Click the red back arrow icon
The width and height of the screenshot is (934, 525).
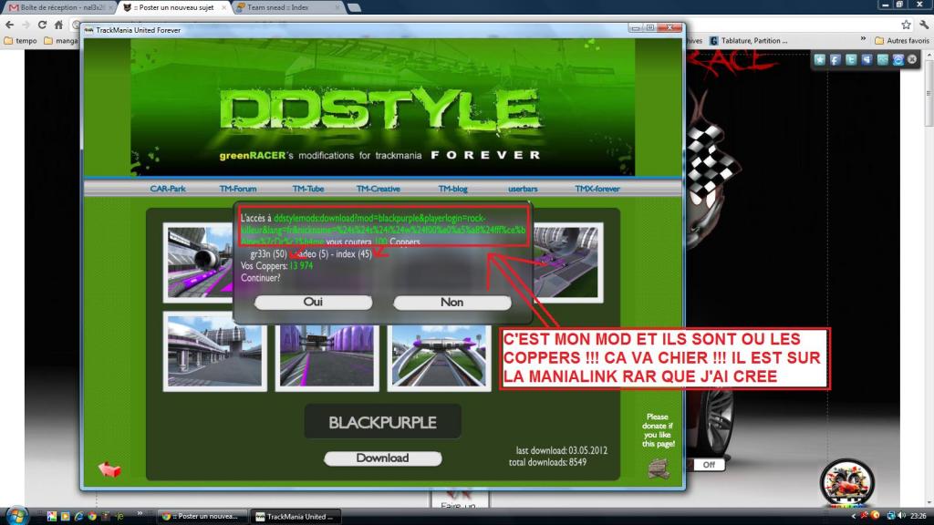[x=109, y=469]
